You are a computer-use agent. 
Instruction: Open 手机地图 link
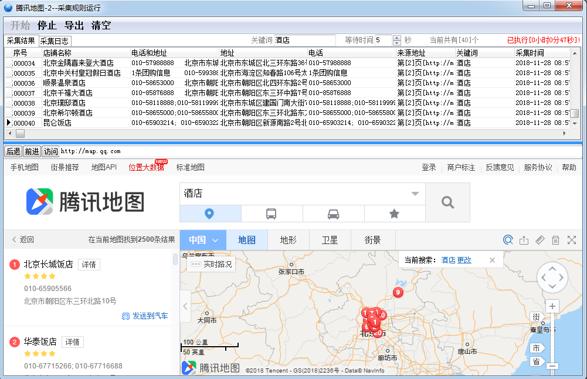point(24,167)
